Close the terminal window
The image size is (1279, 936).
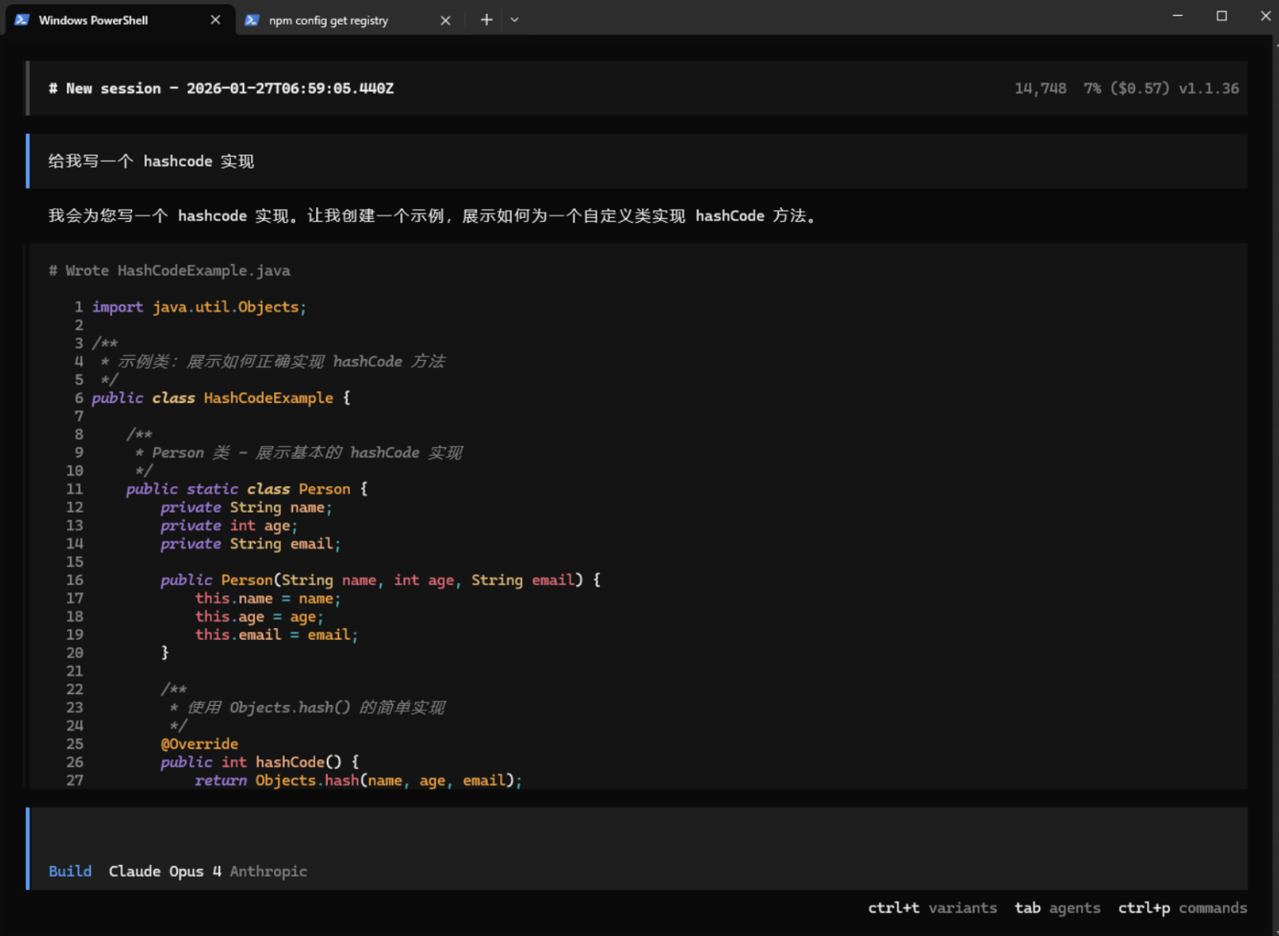tap(1265, 16)
